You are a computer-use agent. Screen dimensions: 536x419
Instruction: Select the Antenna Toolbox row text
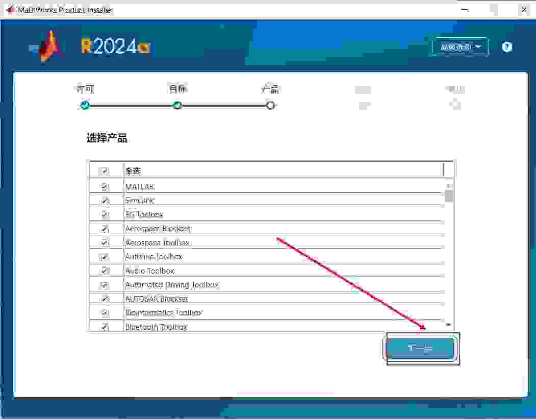(154, 257)
